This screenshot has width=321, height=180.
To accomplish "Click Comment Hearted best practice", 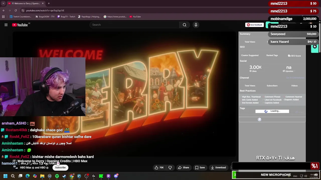I will point(293,97).
